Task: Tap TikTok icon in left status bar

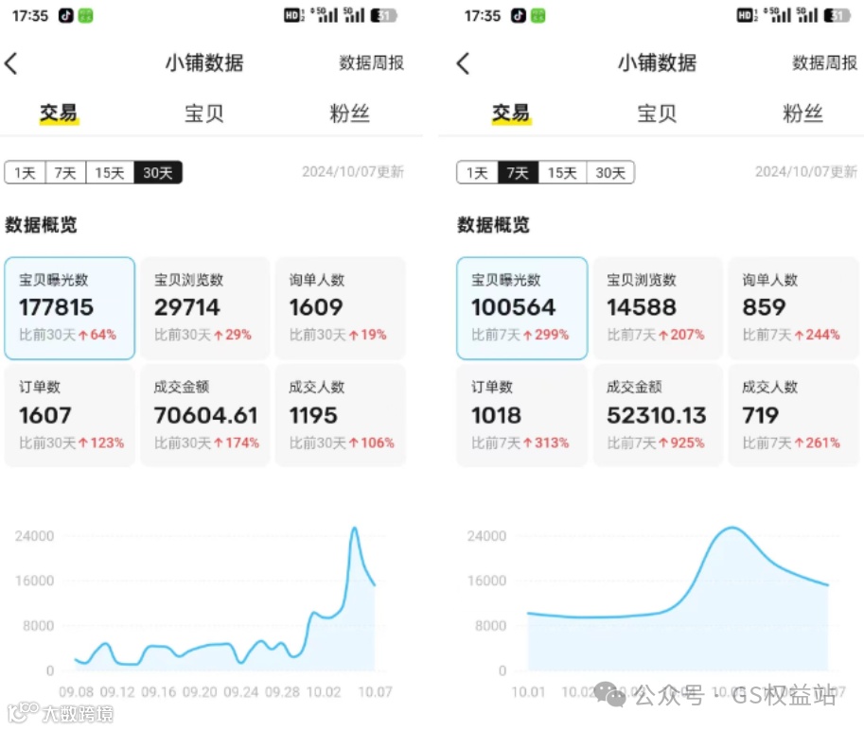Action: click(x=66, y=15)
